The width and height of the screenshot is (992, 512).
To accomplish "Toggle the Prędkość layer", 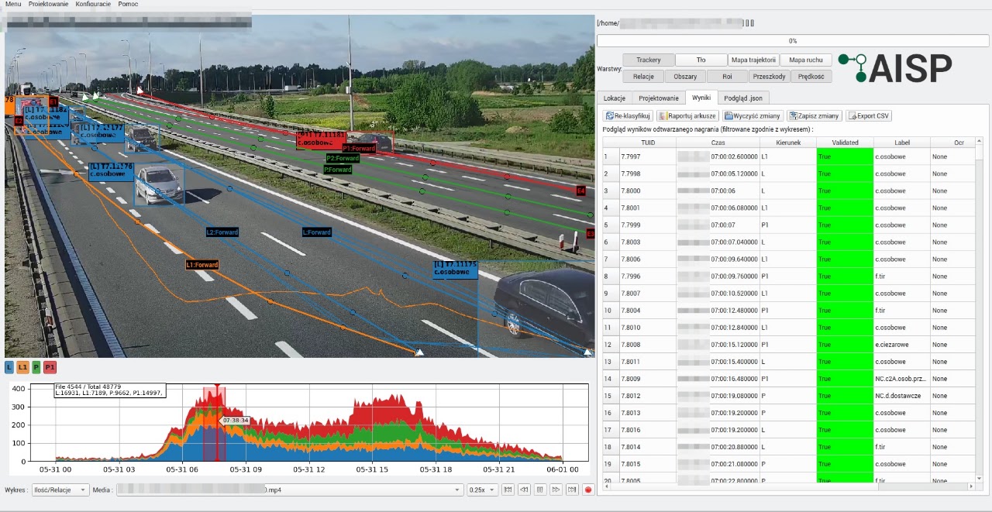I will pos(811,77).
